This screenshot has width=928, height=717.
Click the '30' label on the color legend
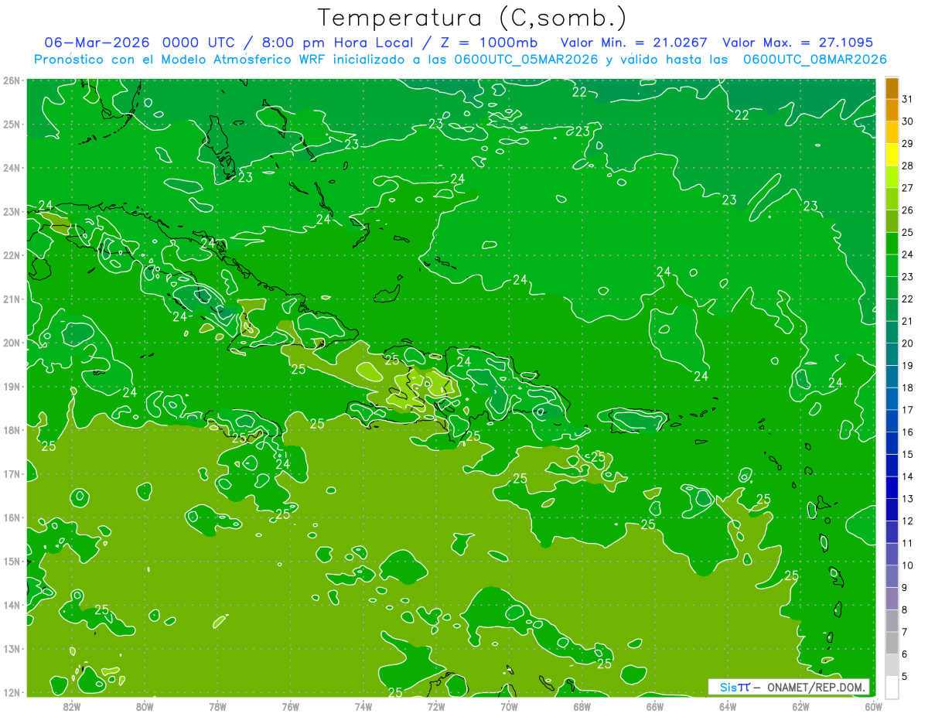(908, 121)
